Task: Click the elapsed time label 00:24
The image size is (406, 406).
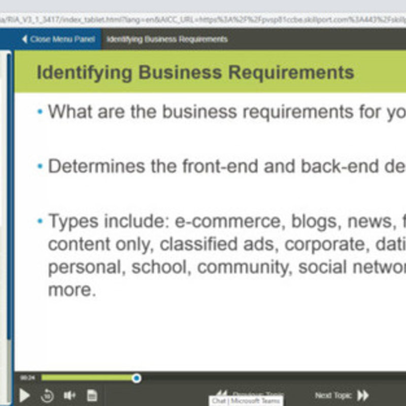Action: tap(27, 378)
